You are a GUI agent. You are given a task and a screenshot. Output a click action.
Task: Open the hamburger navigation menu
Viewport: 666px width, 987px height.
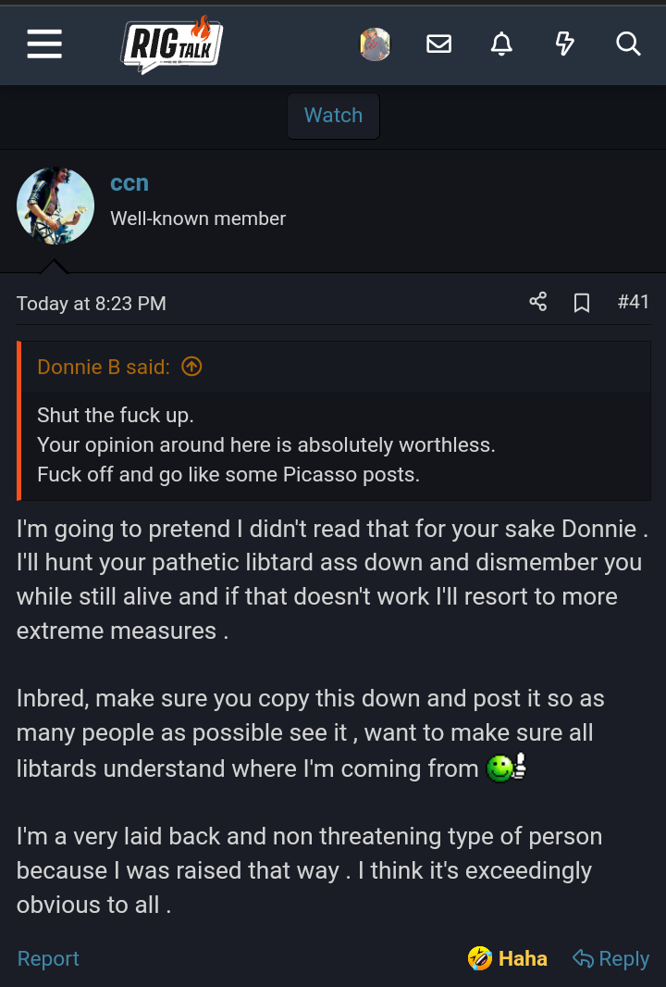(x=44, y=44)
